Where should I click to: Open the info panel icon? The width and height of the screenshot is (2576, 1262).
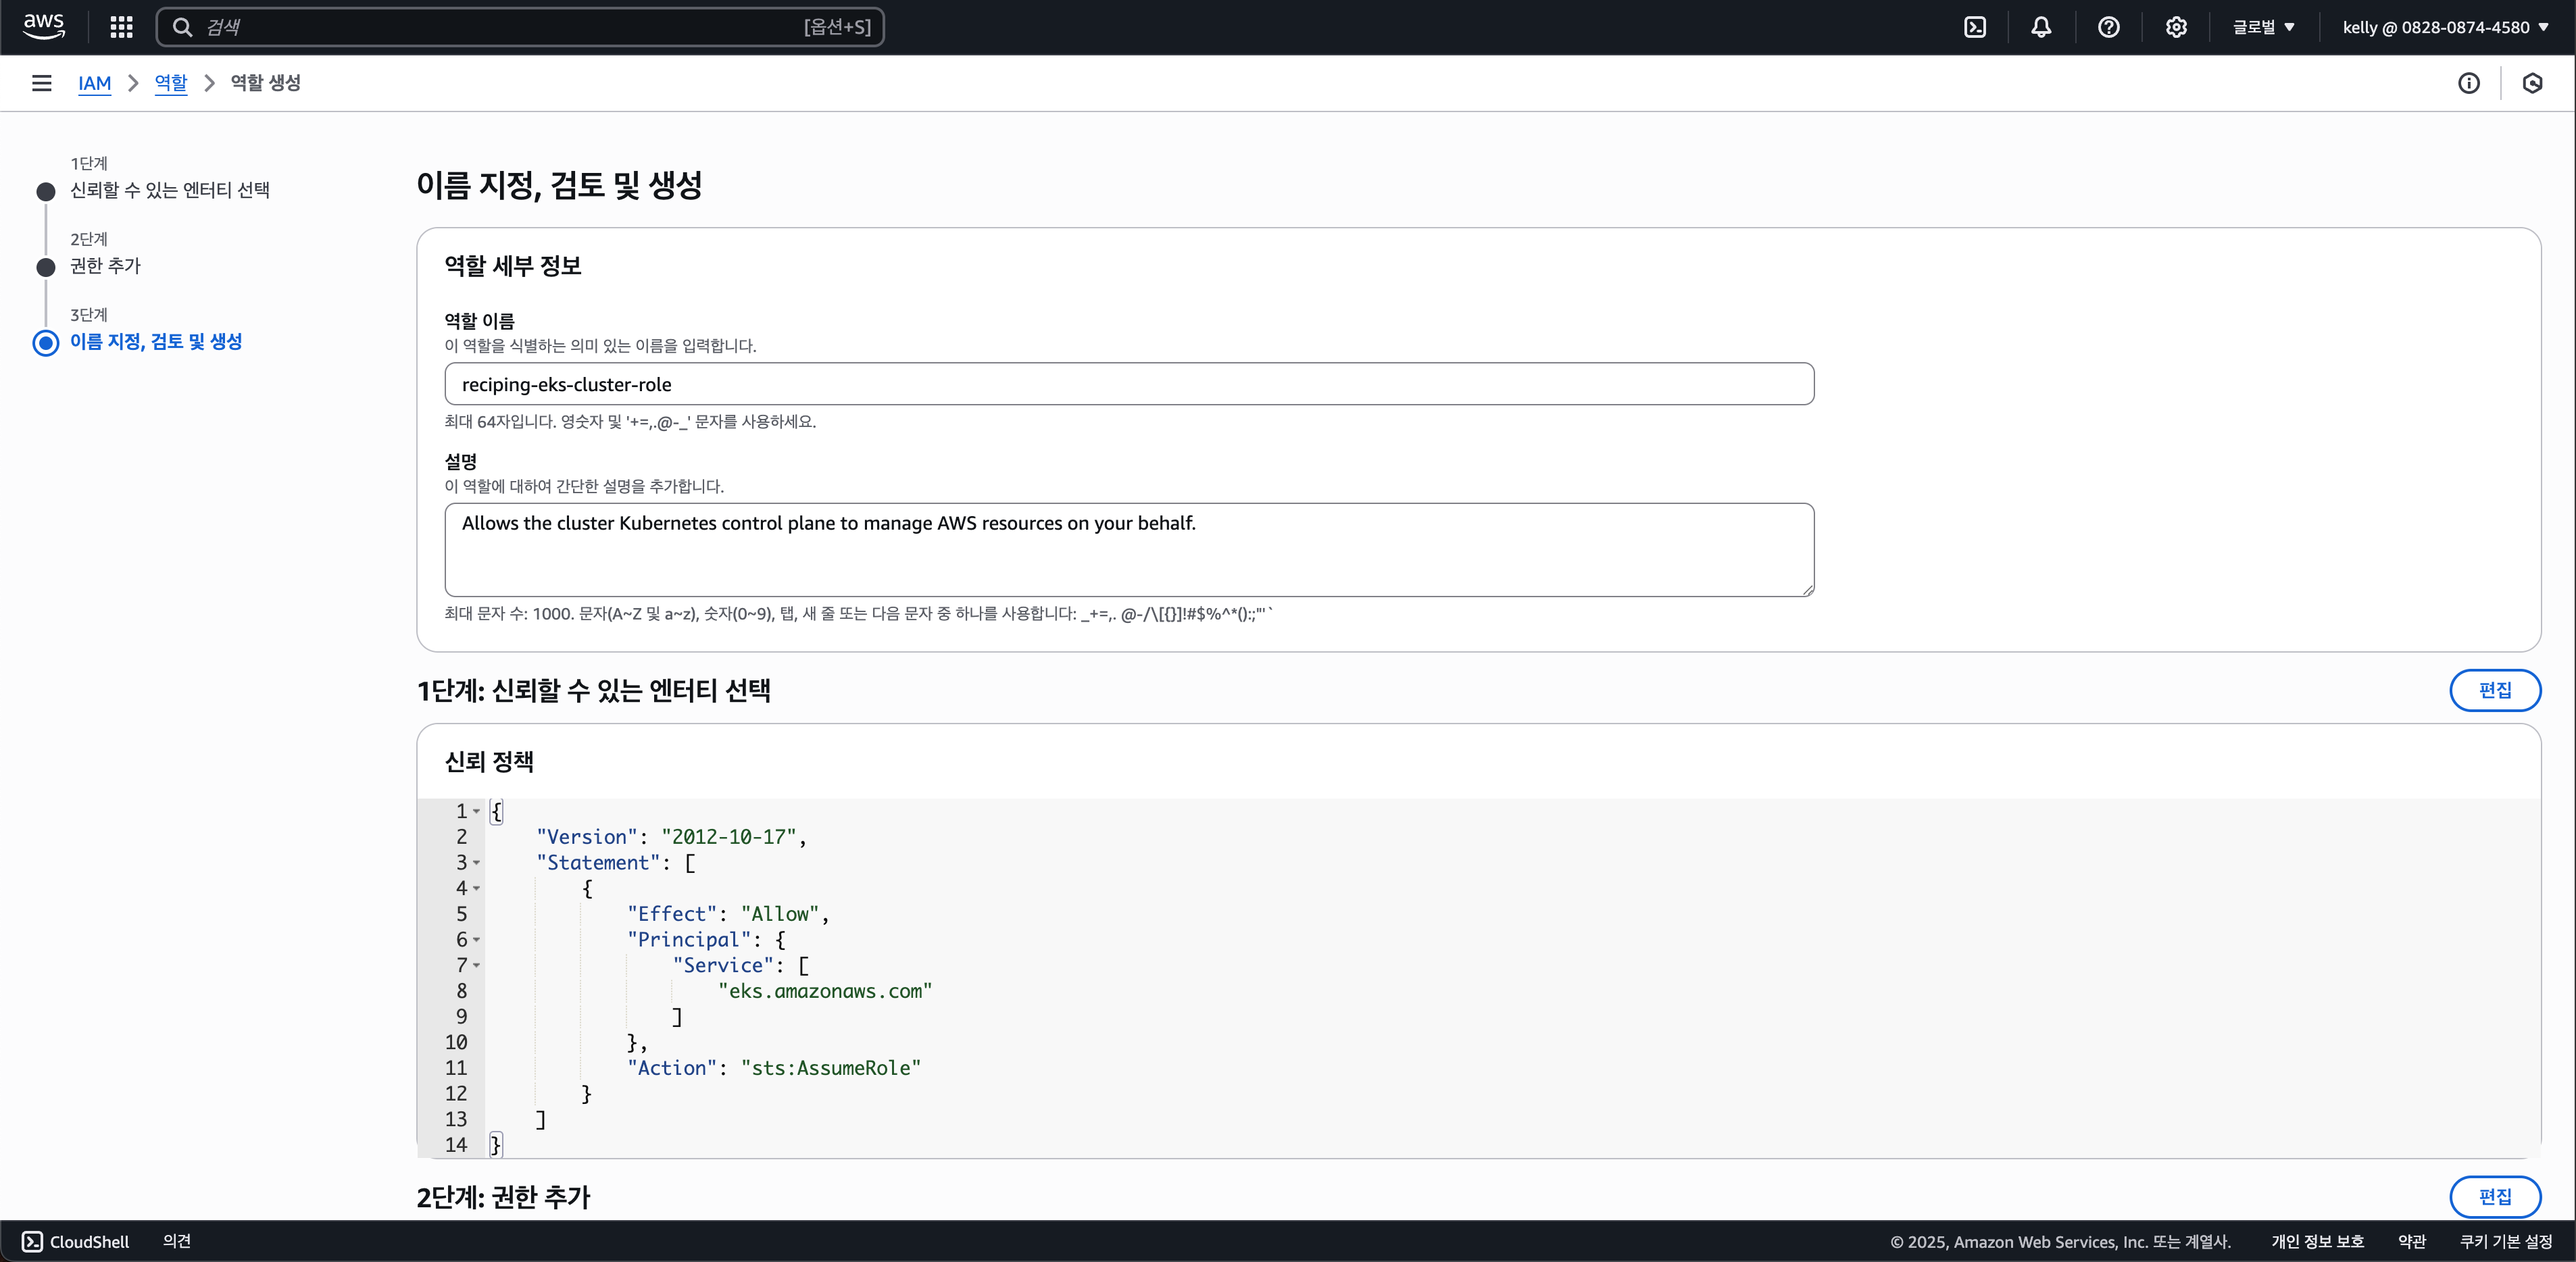pyautogui.click(x=2468, y=83)
